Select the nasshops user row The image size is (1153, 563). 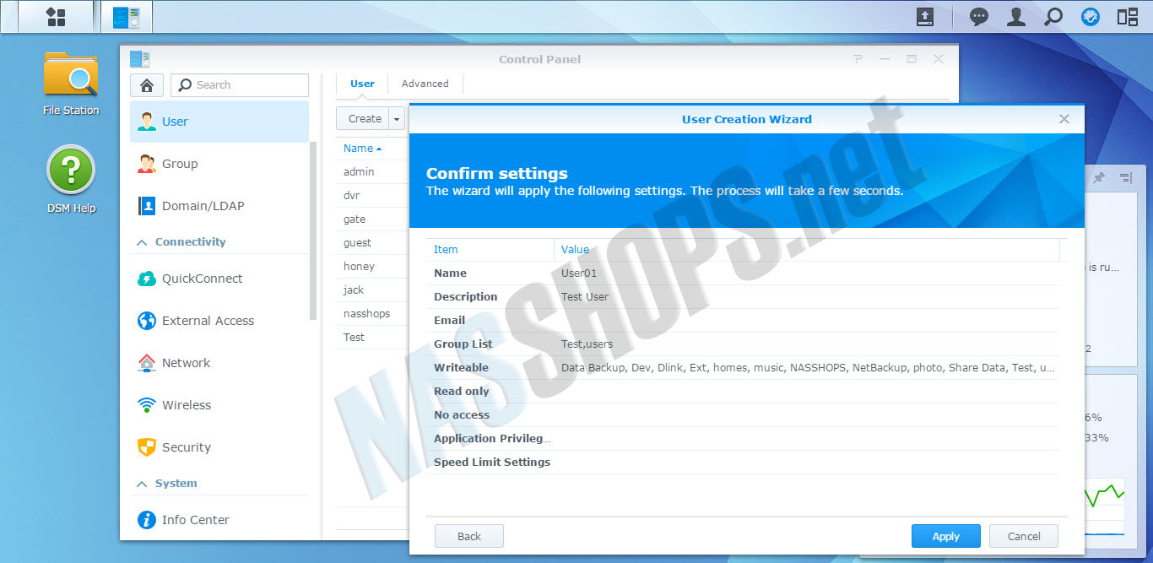(x=371, y=313)
